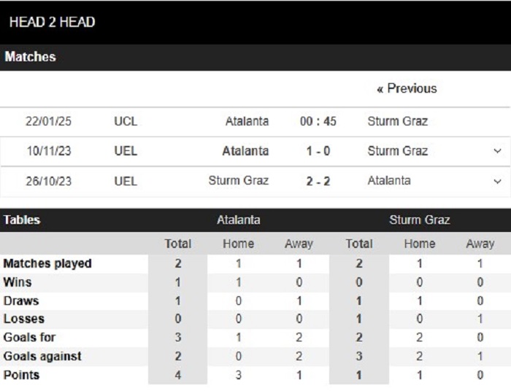Open the « Previous matches link
The image size is (511, 391).
click(x=407, y=88)
